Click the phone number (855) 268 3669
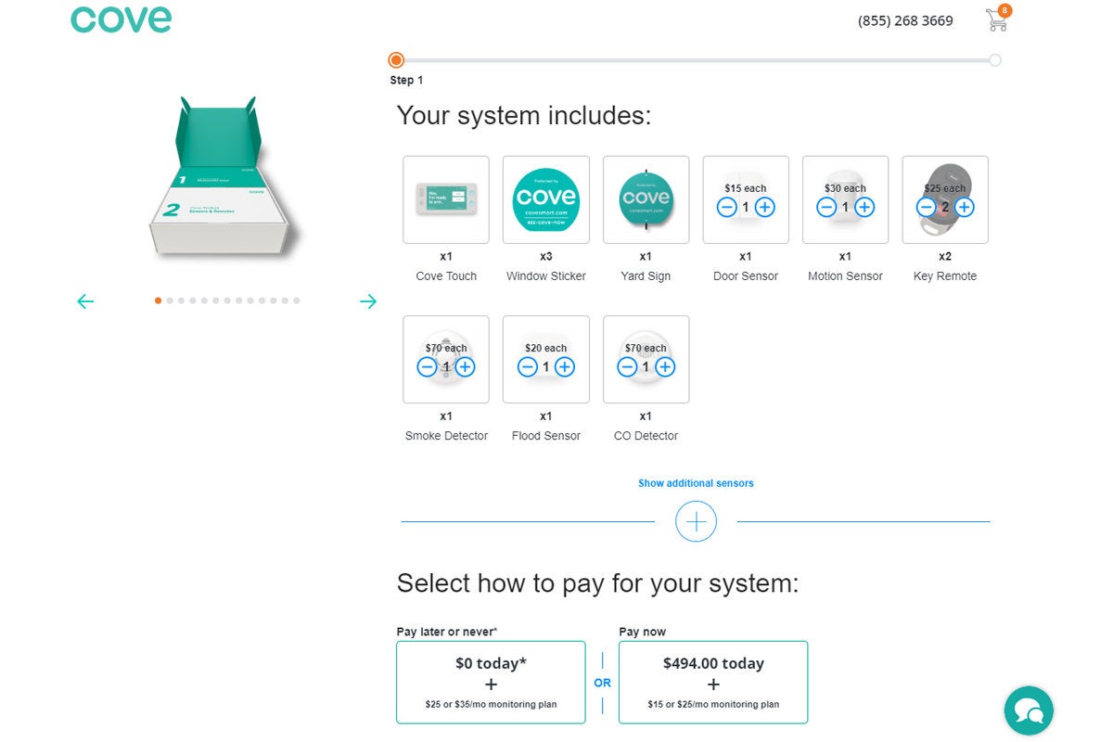Viewport: 1113px width, 742px height. coord(905,20)
